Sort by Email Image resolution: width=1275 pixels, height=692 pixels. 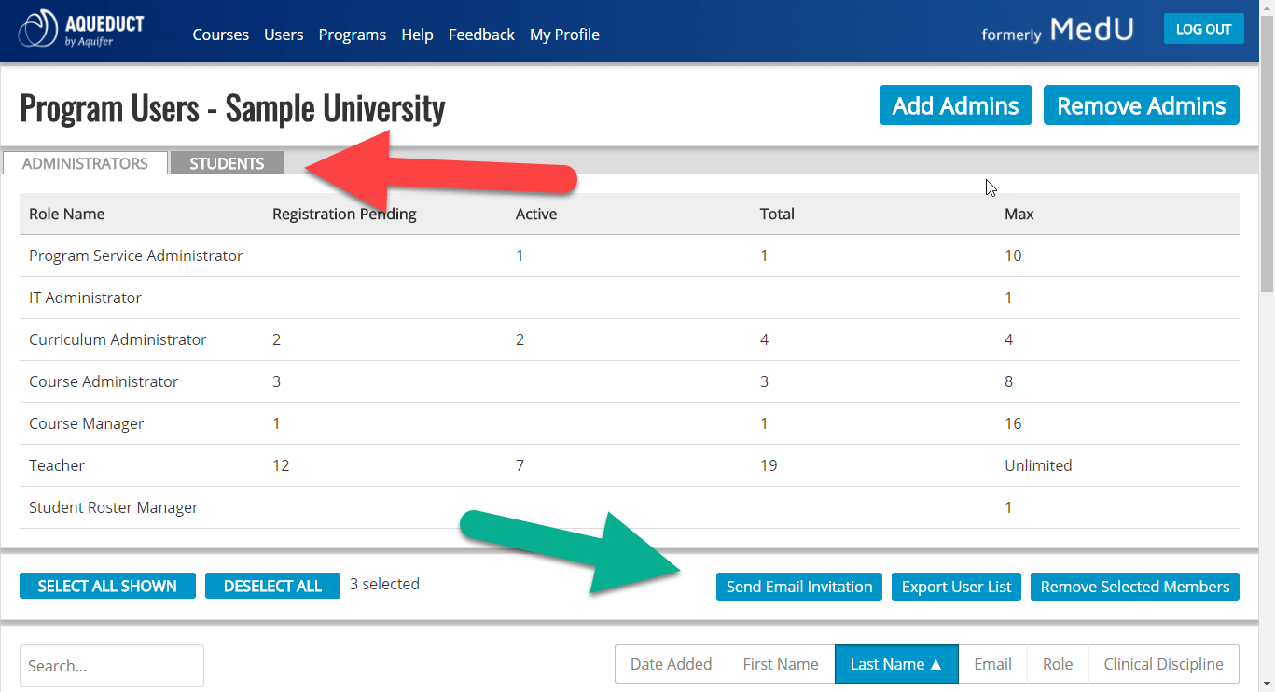pyautogui.click(x=993, y=664)
